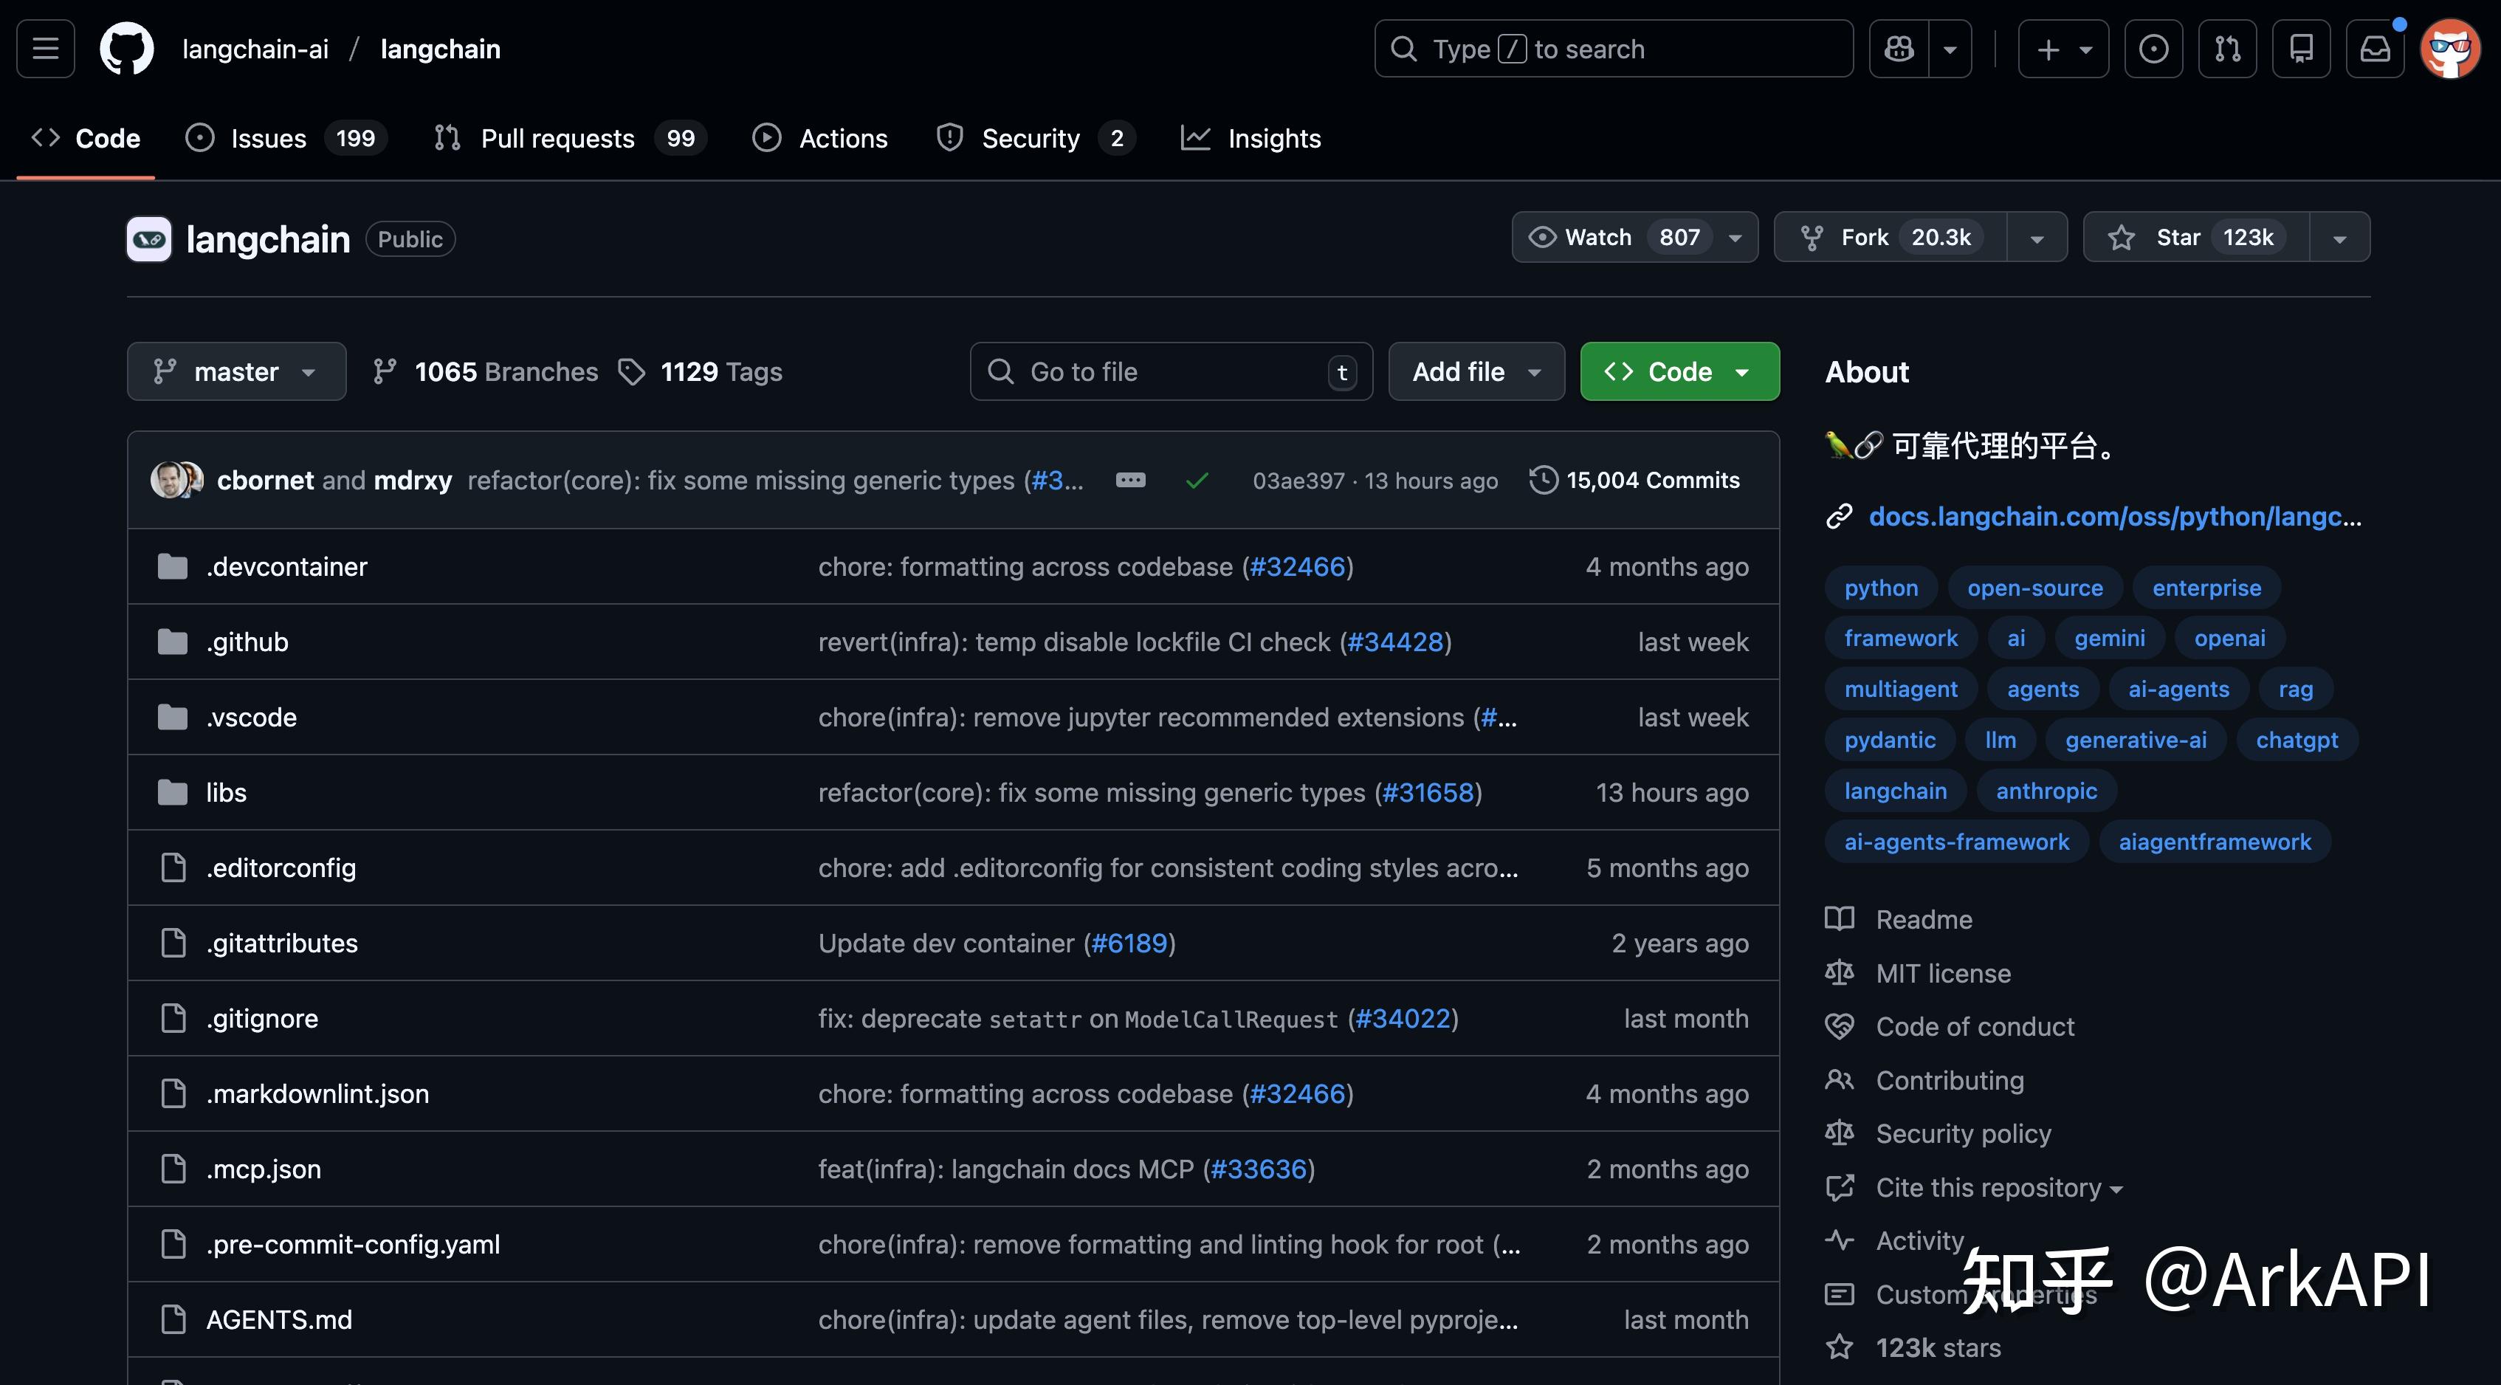Open the .devcontainer folder

click(286, 566)
